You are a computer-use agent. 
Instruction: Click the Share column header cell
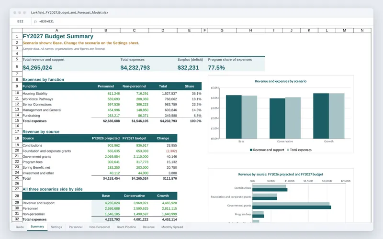pos(190,87)
